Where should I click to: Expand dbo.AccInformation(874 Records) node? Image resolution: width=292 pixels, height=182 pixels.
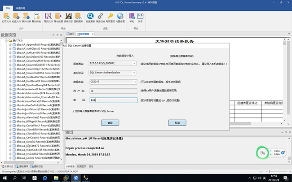pyautogui.click(x=10, y=93)
